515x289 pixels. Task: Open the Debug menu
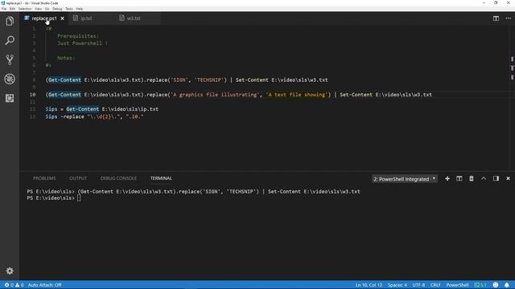point(57,9)
